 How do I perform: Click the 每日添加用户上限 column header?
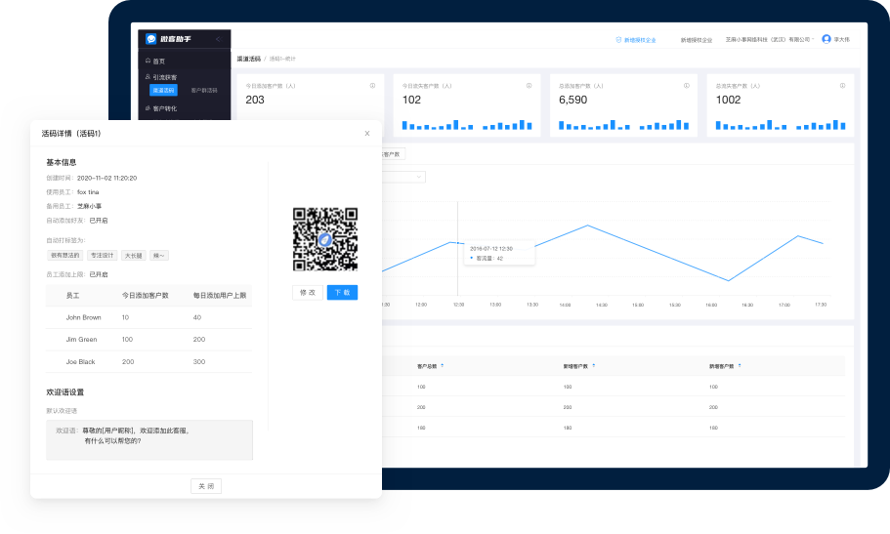coord(220,296)
